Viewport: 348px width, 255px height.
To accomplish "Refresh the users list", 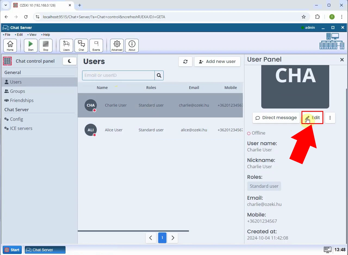I will (185, 62).
